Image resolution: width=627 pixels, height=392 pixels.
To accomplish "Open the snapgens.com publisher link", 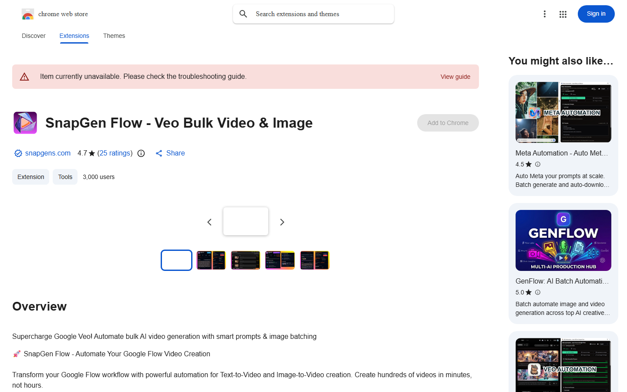I will tap(48, 153).
